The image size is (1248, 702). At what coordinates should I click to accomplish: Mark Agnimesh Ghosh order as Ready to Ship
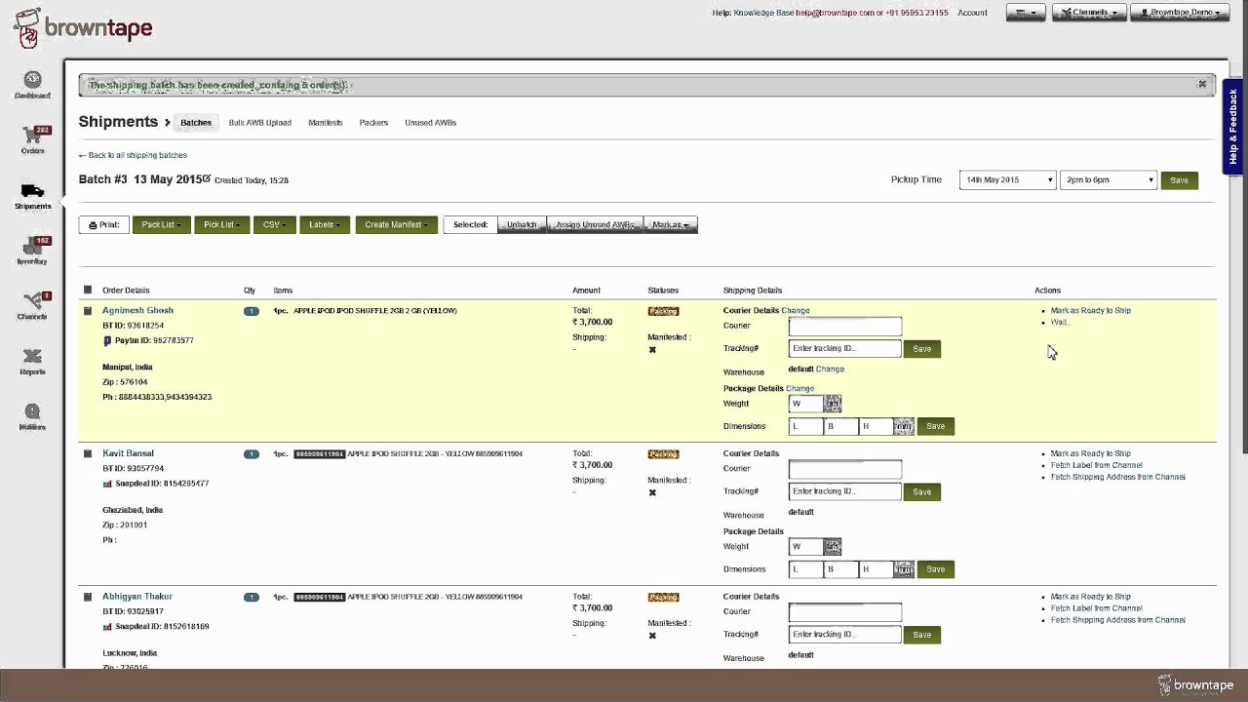point(1091,311)
